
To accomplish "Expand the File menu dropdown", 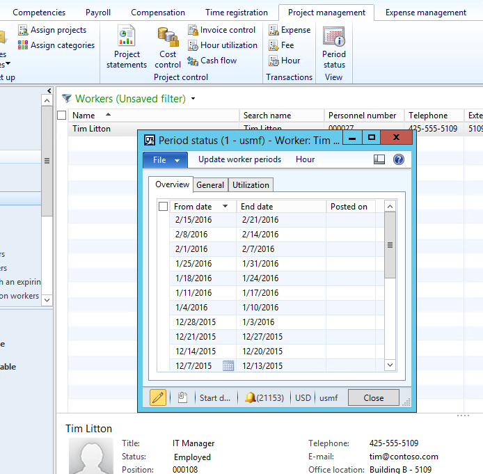I will tap(166, 159).
